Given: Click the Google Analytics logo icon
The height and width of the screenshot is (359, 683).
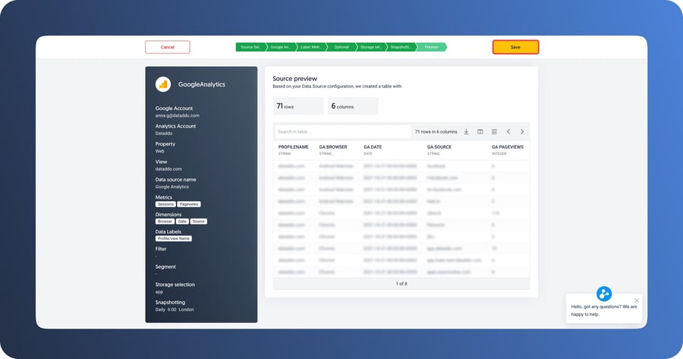Looking at the screenshot, I should (163, 84).
